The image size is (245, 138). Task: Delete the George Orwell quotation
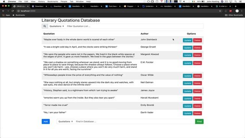click(198, 48)
